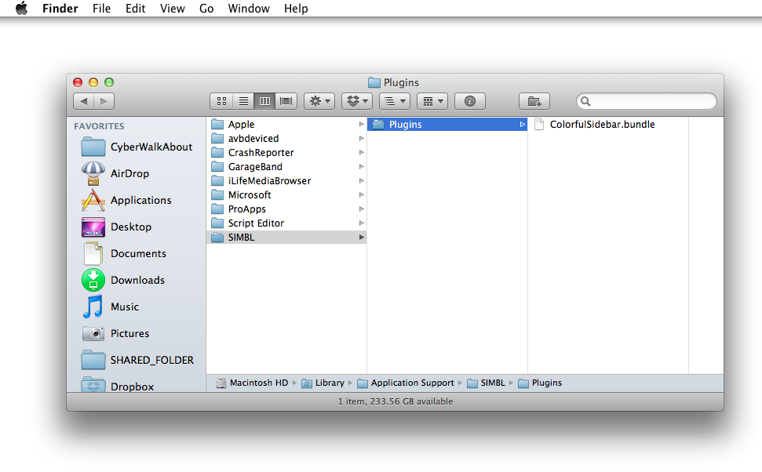This screenshot has width=762, height=472.
Task: Go to Library in the path bar
Action: click(x=323, y=383)
